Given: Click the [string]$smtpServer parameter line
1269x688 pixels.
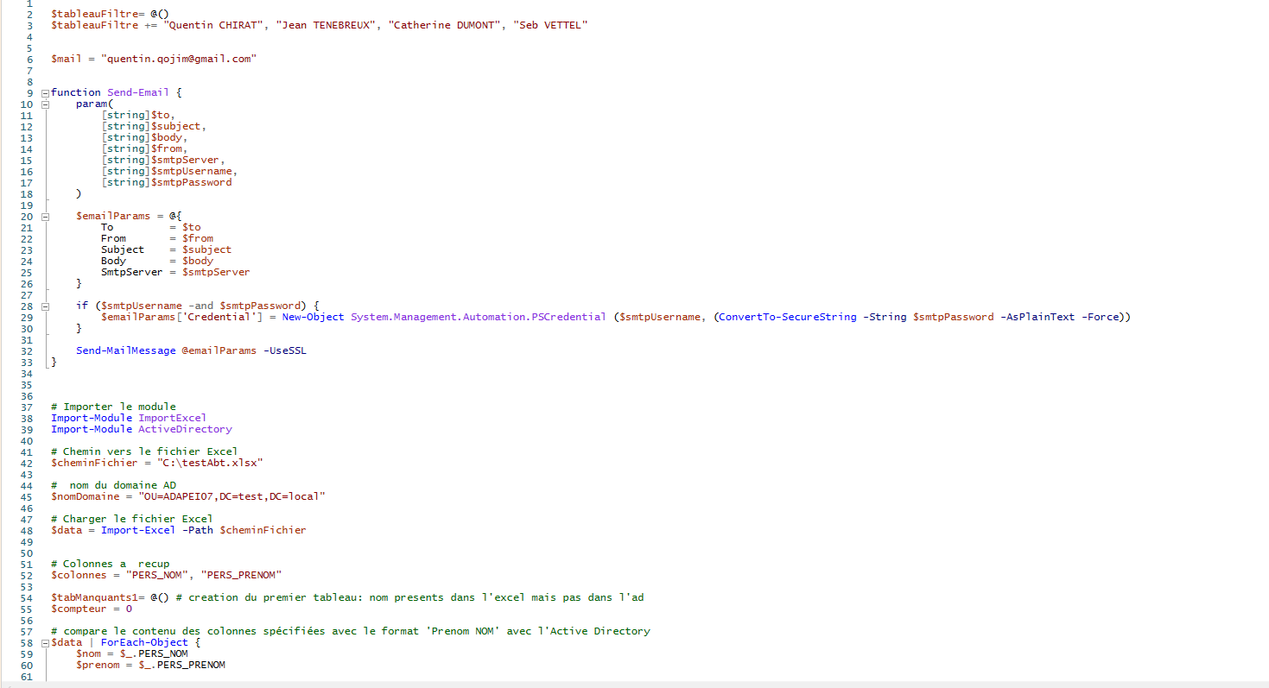Looking at the screenshot, I should coord(163,160).
